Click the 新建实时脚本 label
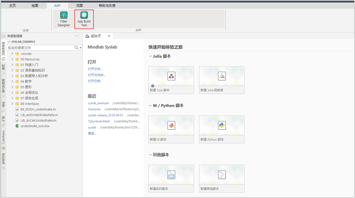Viewport: 355px width, 198px height. tap(159, 189)
